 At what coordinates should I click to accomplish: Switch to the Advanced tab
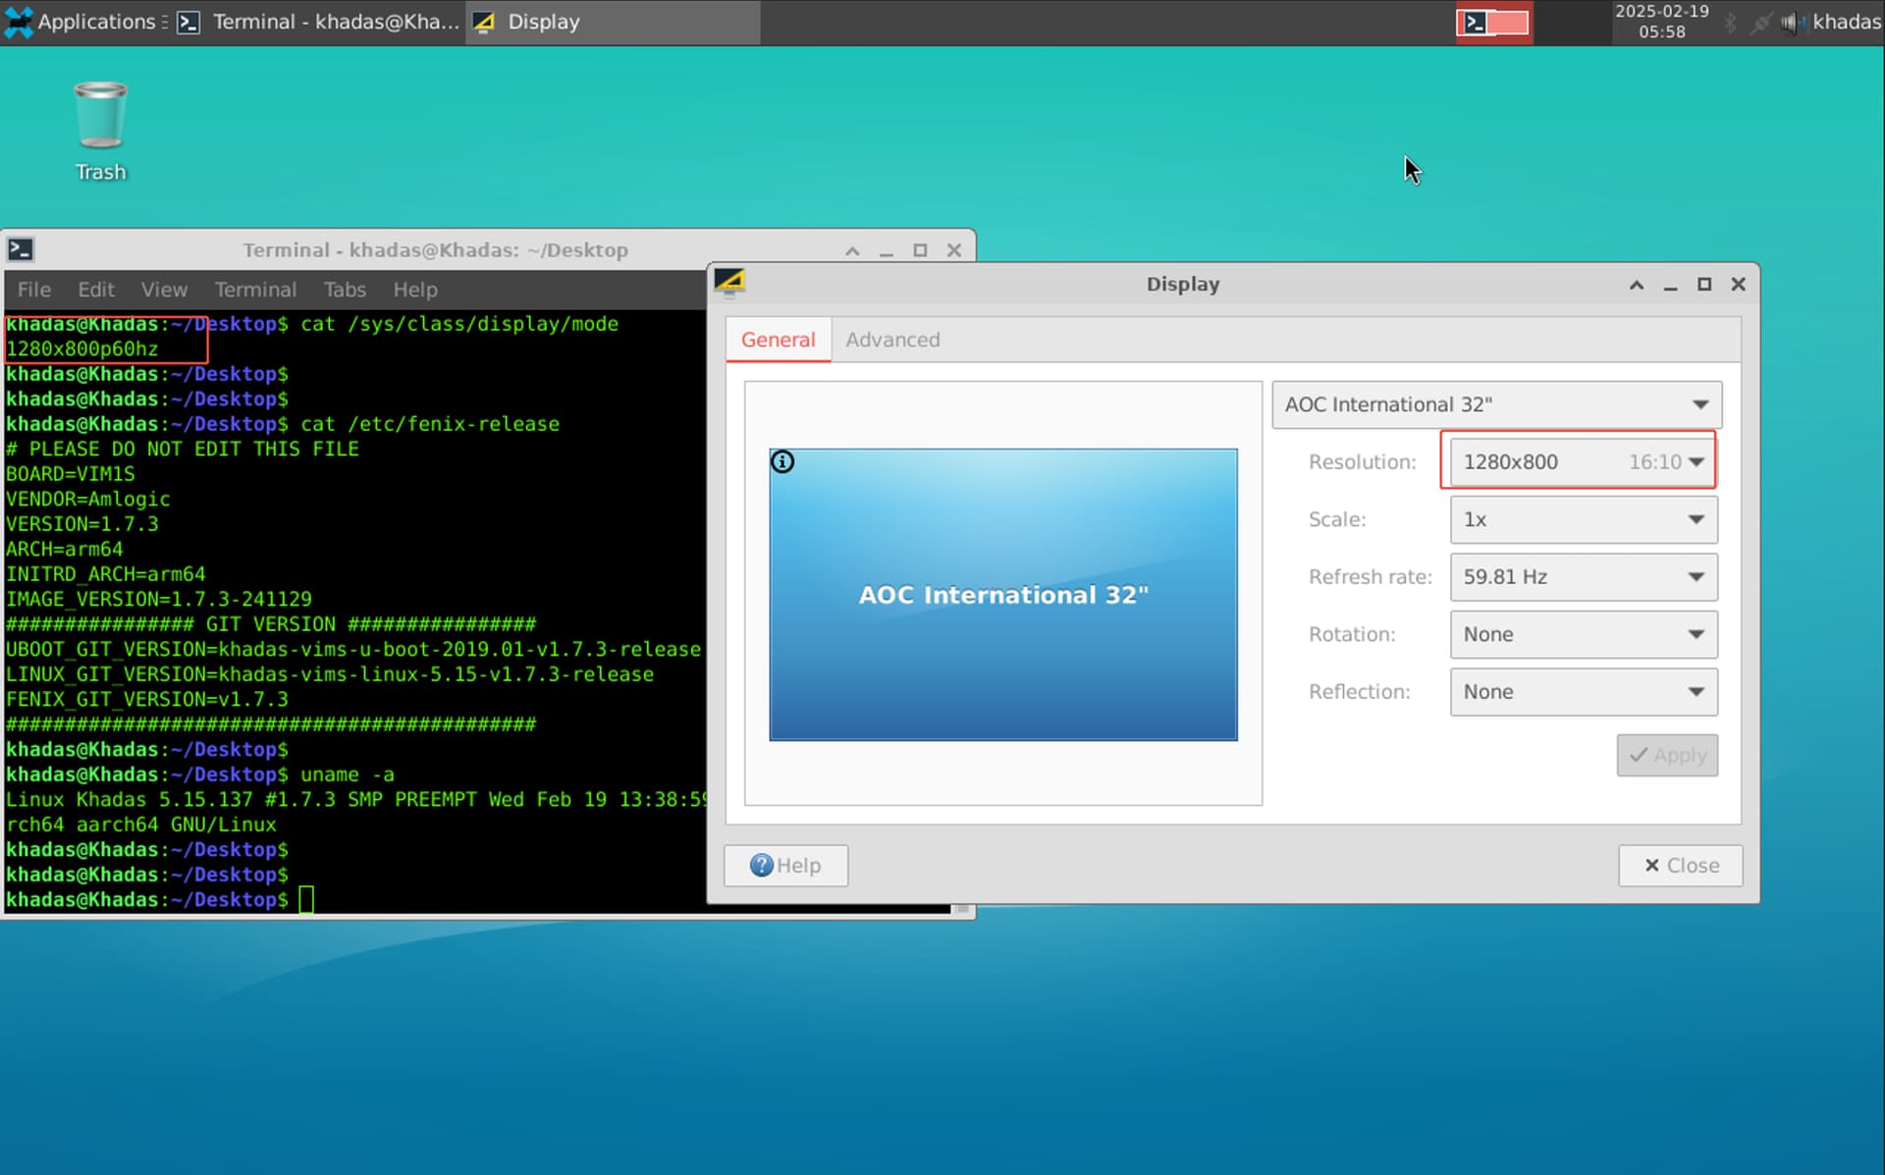[x=892, y=340]
